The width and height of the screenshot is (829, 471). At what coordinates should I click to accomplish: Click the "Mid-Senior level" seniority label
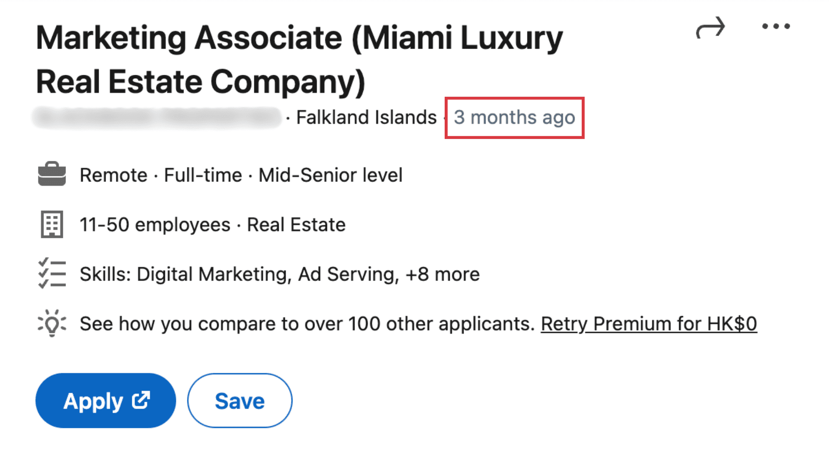coord(330,175)
